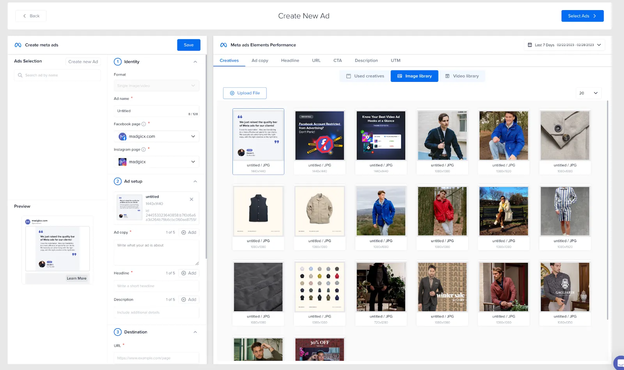Click the headline input field
The height and width of the screenshot is (370, 624).
coord(156,286)
